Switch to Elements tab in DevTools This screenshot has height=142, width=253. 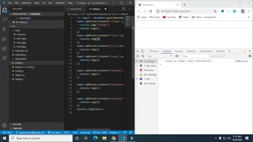[154, 51]
